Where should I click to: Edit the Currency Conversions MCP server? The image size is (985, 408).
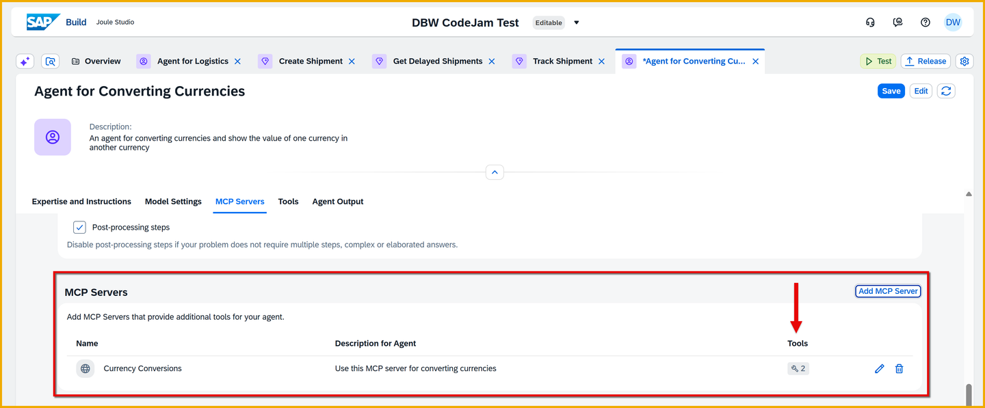click(880, 369)
